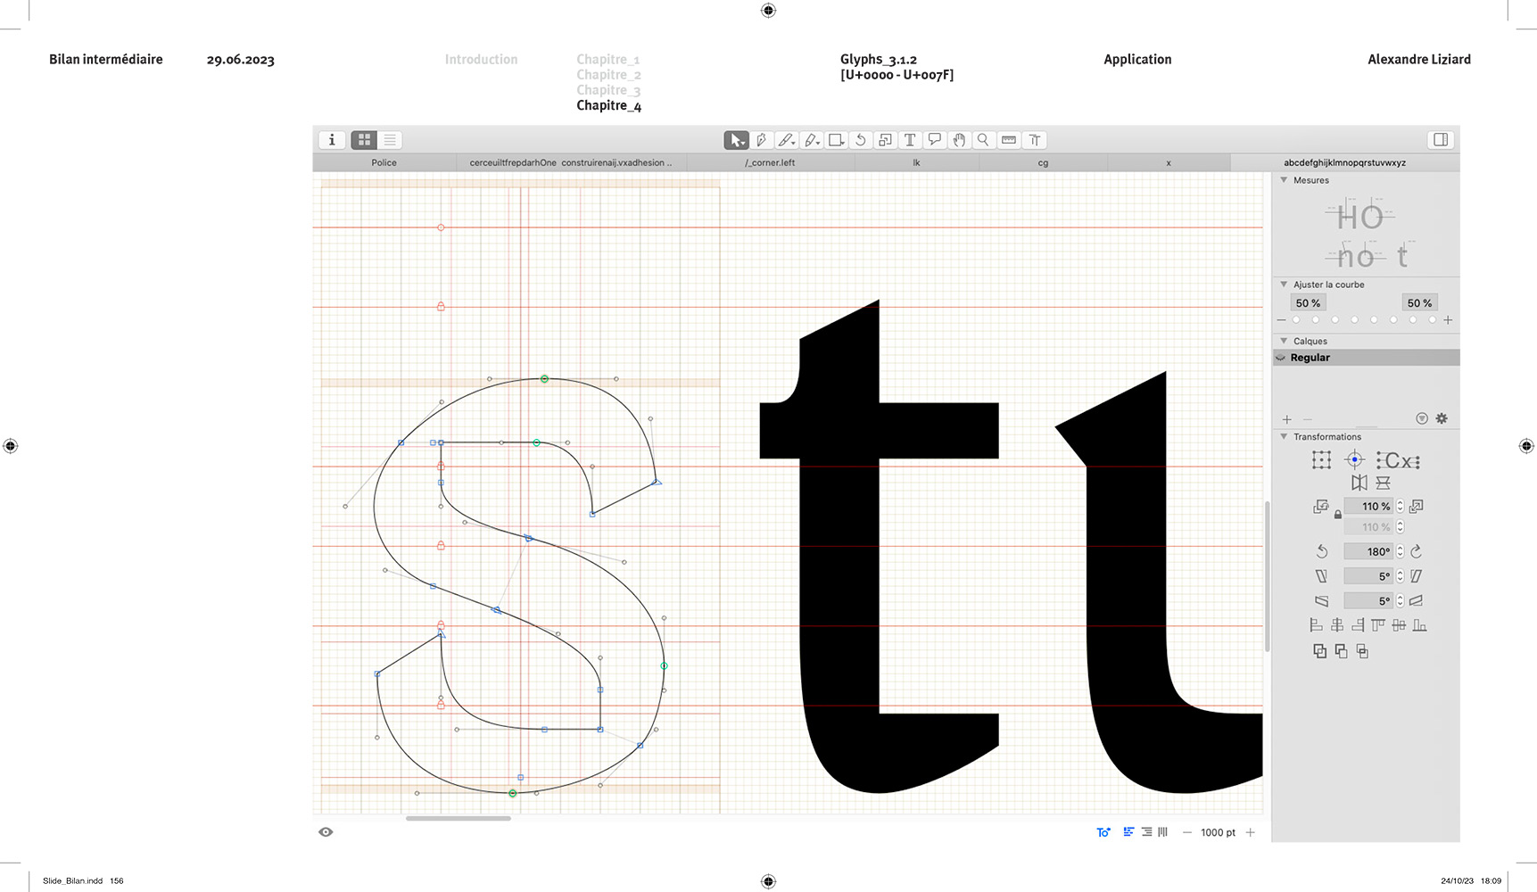1537x892 pixels.
Task: Click the Annotation speech bubble tool
Action: (x=934, y=140)
